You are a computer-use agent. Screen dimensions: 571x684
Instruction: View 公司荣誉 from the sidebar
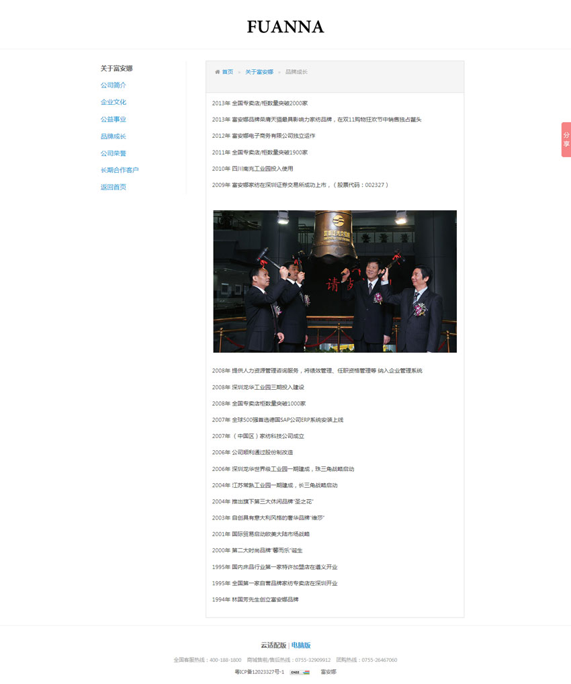coord(114,153)
